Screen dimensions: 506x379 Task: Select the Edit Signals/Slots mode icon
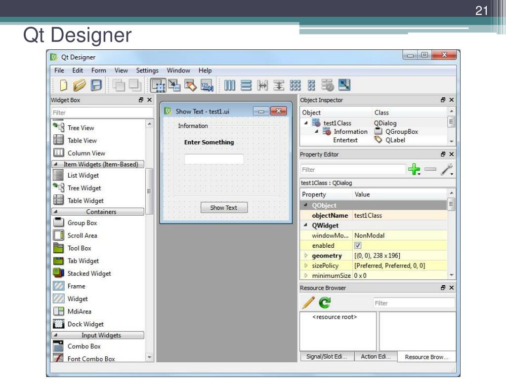click(174, 85)
